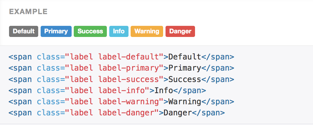Image resolution: width=313 pixels, height=134 pixels.
Task: Click the gray Default label badge
Action: click(24, 31)
